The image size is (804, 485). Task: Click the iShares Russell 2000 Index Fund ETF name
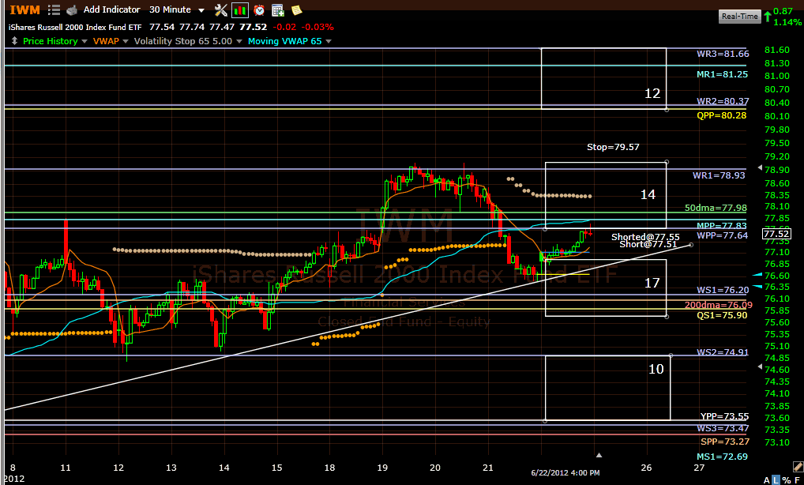75,27
